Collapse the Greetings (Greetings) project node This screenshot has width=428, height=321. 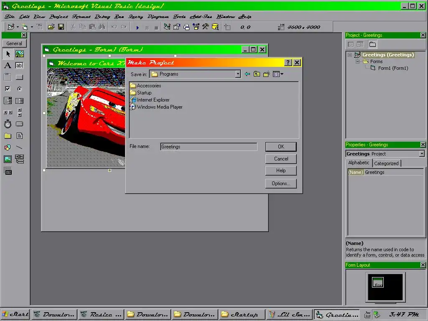point(350,55)
